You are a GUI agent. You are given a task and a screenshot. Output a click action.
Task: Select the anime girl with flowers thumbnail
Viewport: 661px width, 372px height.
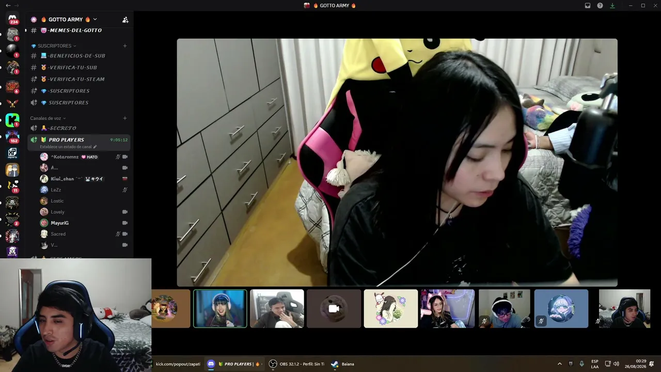(x=391, y=308)
